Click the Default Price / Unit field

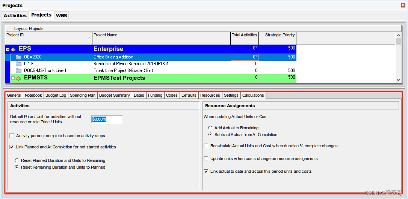tap(107, 119)
